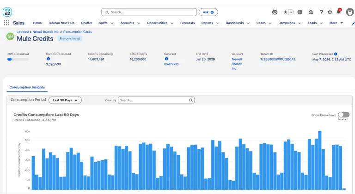Click Credits Remaining value 14,603,461

(x=96, y=59)
